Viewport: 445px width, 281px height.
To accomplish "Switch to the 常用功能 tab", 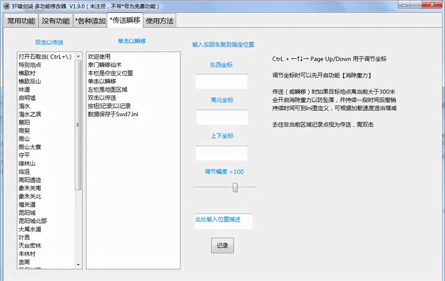I will (20, 21).
